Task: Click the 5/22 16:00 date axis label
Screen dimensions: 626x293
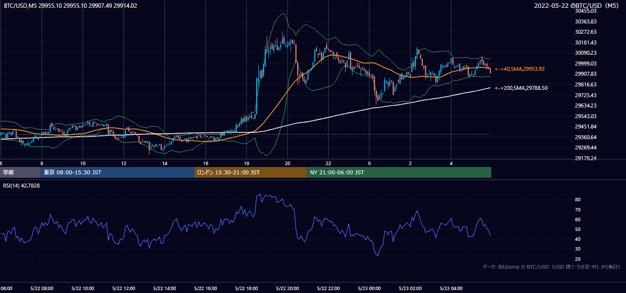Action: click(x=205, y=289)
